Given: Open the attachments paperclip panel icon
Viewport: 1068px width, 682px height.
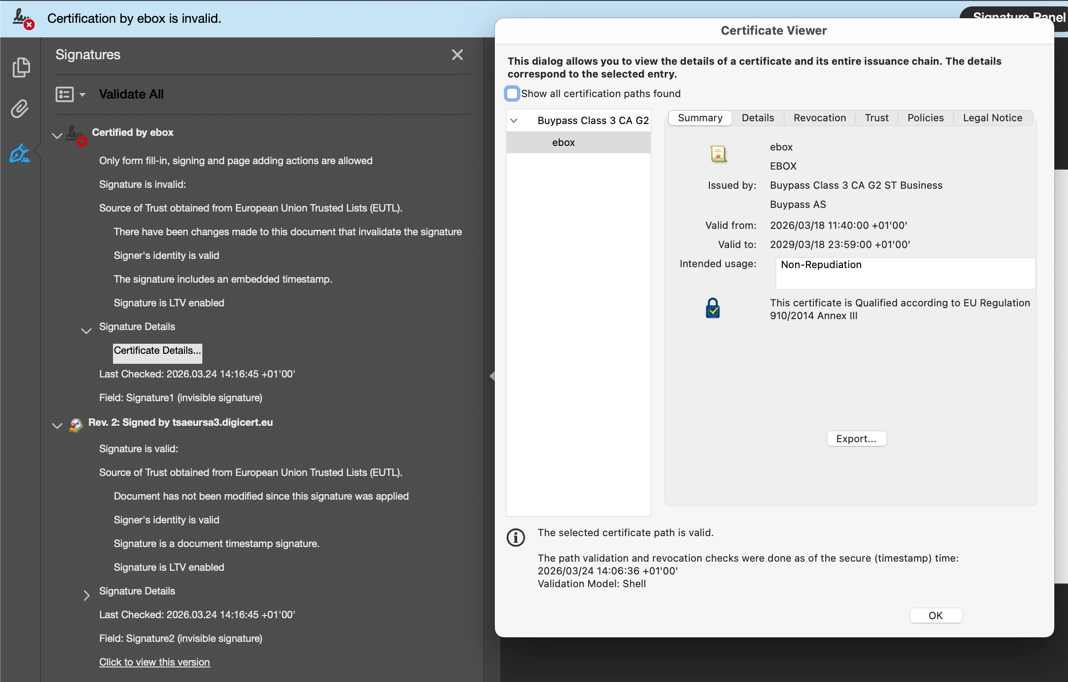Looking at the screenshot, I should point(20,109).
